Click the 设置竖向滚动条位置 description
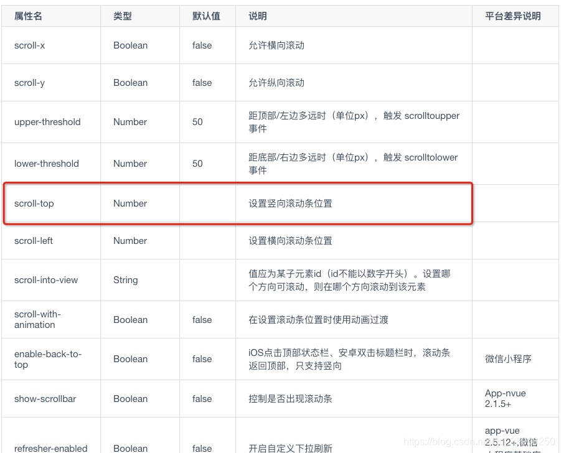Image resolution: width=561 pixels, height=453 pixels. (x=291, y=203)
